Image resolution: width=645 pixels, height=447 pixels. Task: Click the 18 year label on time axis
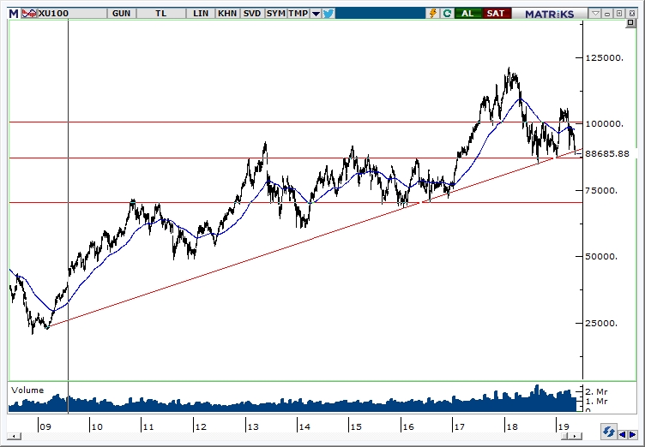[512, 426]
